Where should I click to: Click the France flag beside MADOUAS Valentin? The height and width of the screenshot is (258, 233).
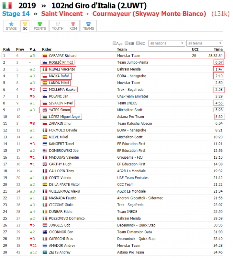click(45, 157)
